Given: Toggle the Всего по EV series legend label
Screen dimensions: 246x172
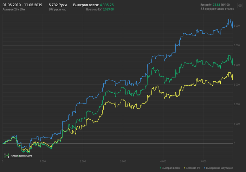Looking at the screenshot, I should click(193, 168).
